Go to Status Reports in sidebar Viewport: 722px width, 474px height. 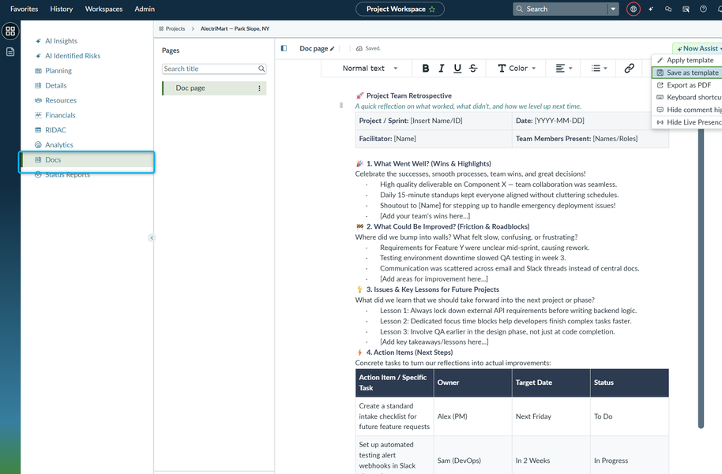67,175
